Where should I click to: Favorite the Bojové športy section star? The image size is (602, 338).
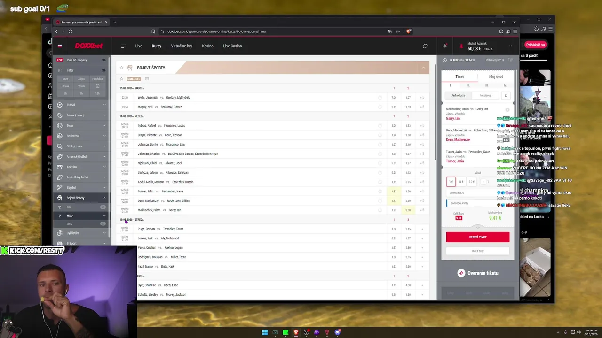click(x=121, y=68)
